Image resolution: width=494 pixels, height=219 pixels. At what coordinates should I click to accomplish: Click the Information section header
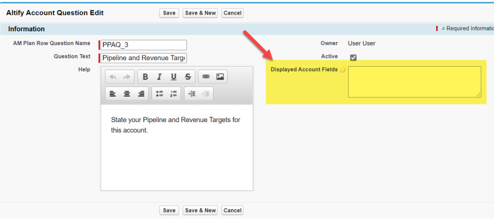click(247, 29)
